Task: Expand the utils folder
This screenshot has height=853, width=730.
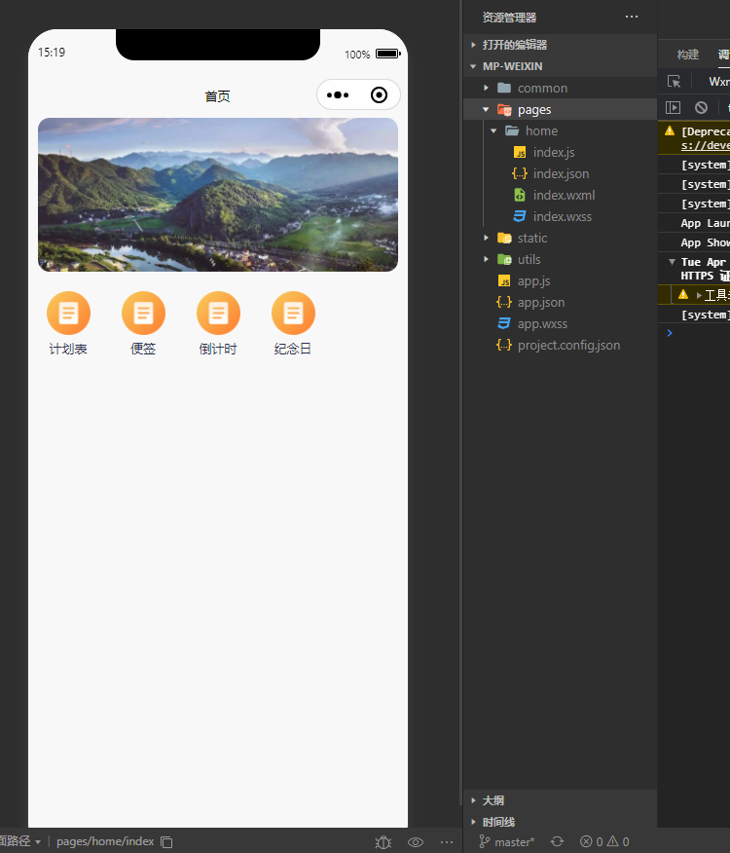Action: click(561, 259)
